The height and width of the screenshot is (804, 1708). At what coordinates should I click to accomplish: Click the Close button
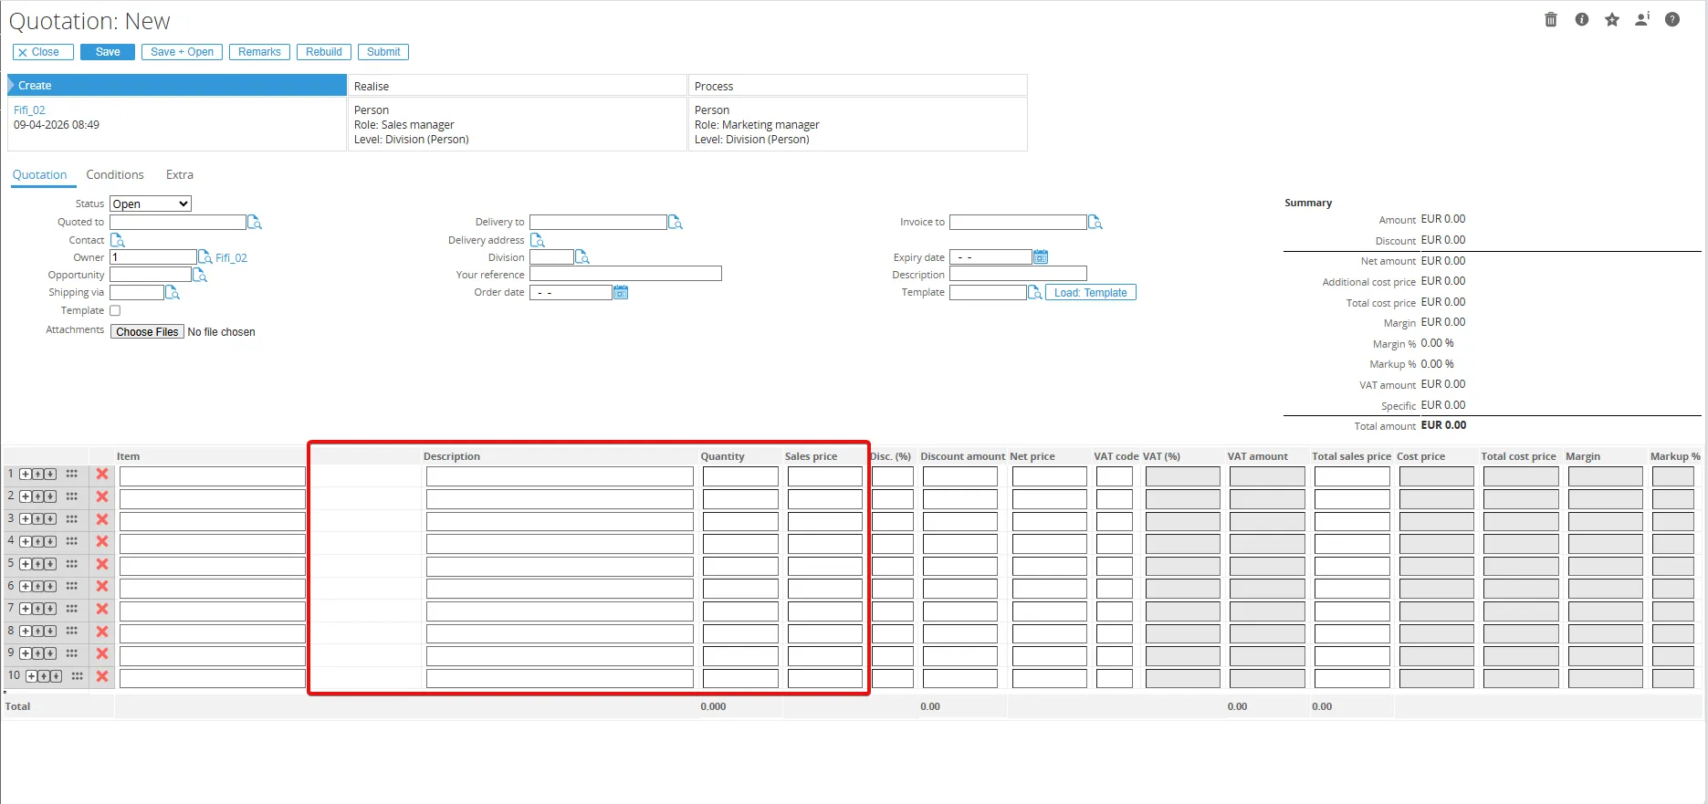[x=43, y=52]
